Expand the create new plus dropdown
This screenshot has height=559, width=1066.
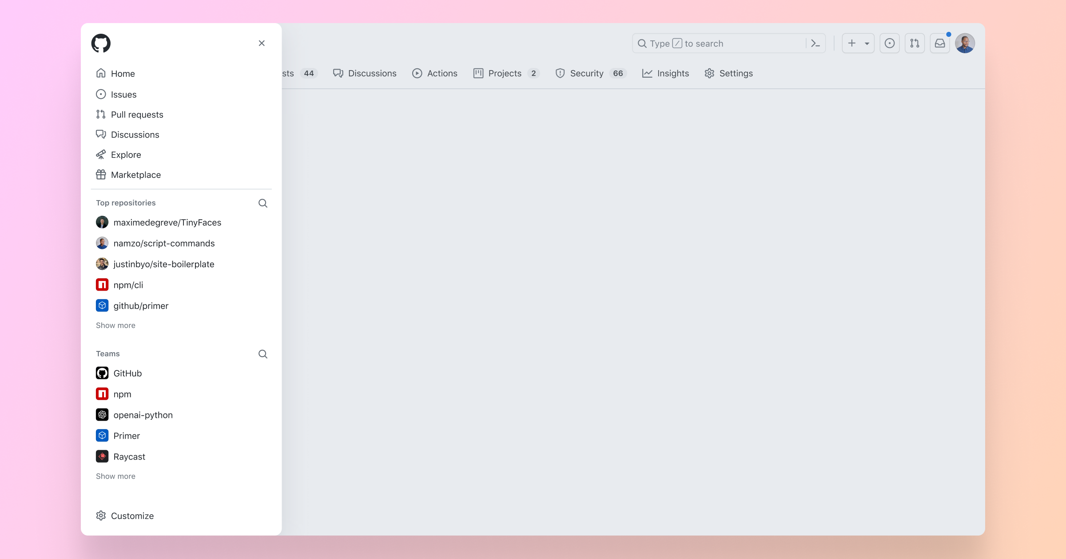point(858,43)
